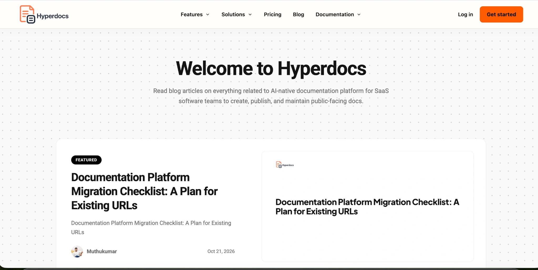Open the Features menu
The height and width of the screenshot is (270, 538).
click(192, 14)
